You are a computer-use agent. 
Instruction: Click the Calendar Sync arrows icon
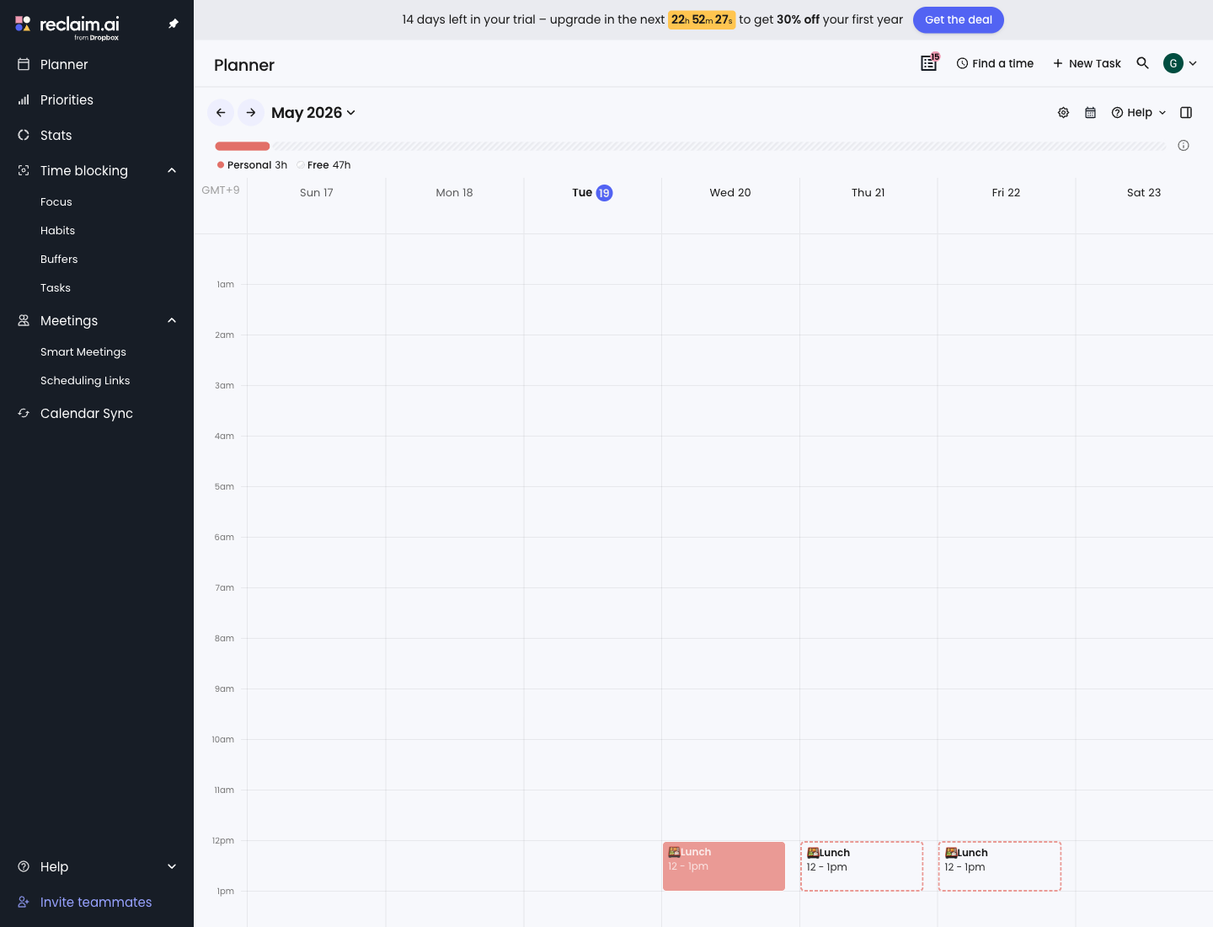pos(24,413)
